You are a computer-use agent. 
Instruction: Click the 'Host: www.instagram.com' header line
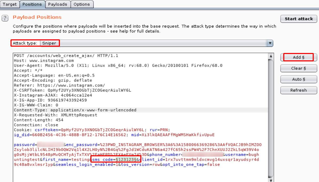44,61
